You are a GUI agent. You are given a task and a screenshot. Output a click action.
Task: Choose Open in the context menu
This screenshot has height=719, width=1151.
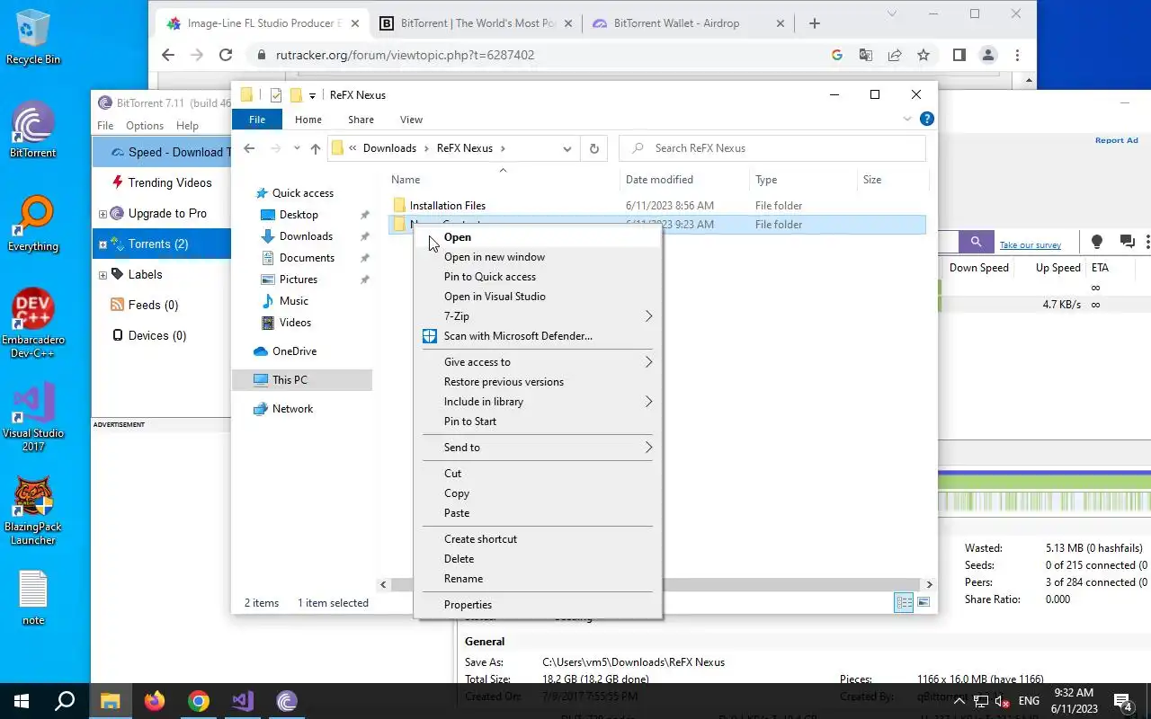pos(538,237)
